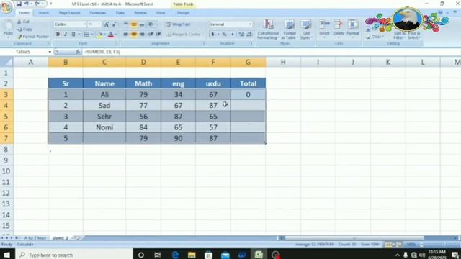This screenshot has height=259, width=461.
Task: Increase font size with Grow Font
Action: 107,24
